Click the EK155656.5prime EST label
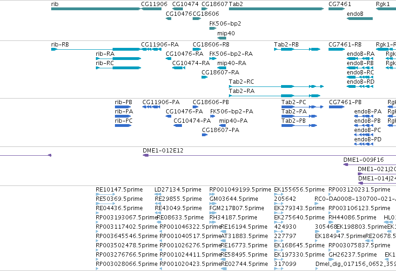 click(x=299, y=190)
